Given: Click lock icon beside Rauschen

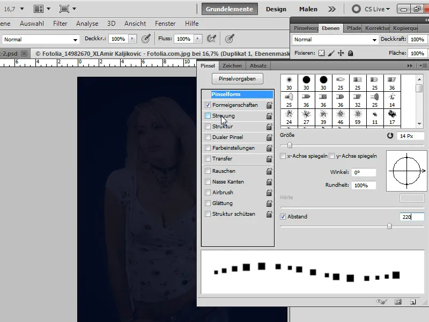Looking at the screenshot, I should point(269,171).
